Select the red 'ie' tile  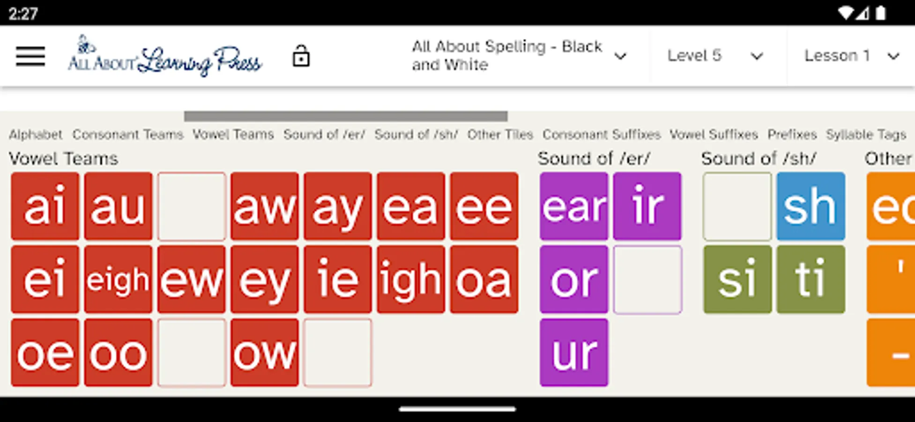338,279
